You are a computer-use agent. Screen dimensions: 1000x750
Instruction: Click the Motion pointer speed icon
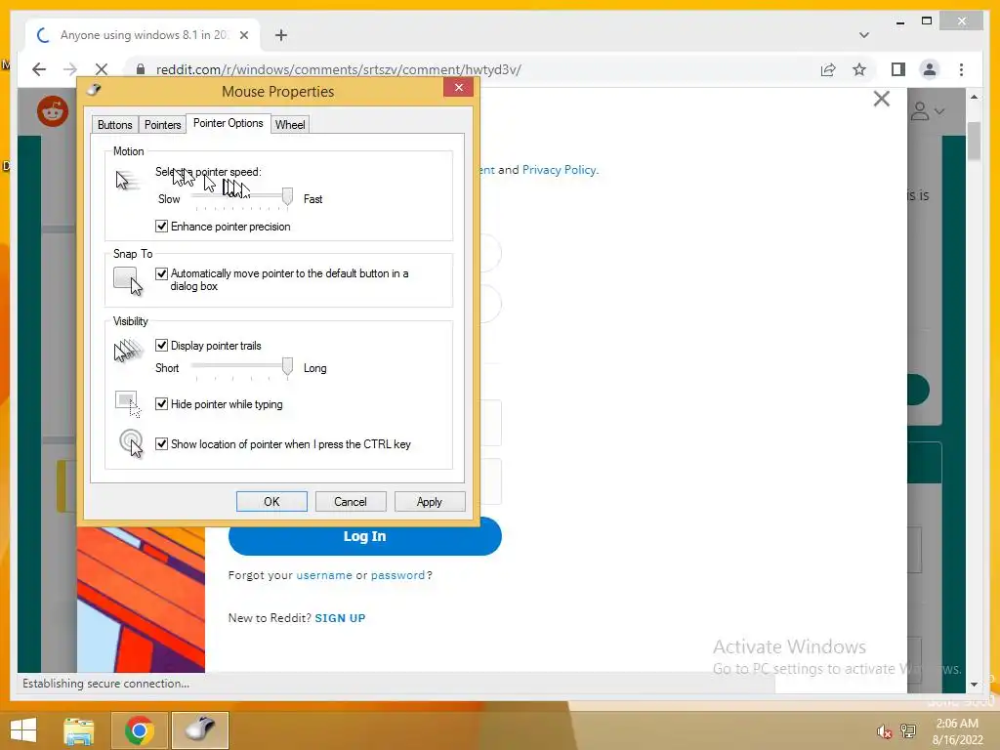coord(126,180)
